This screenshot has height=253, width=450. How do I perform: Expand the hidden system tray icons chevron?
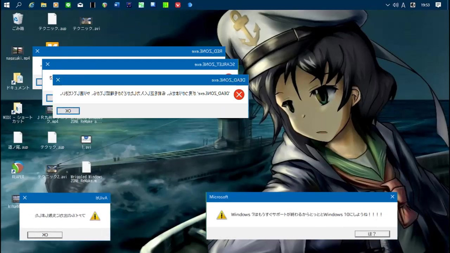388,5
